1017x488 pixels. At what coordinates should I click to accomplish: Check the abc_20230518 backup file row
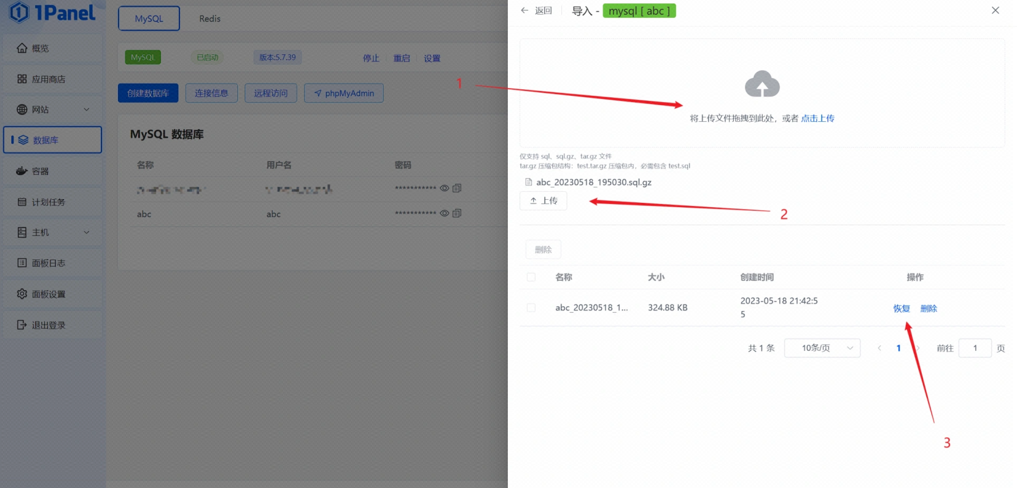tap(531, 308)
